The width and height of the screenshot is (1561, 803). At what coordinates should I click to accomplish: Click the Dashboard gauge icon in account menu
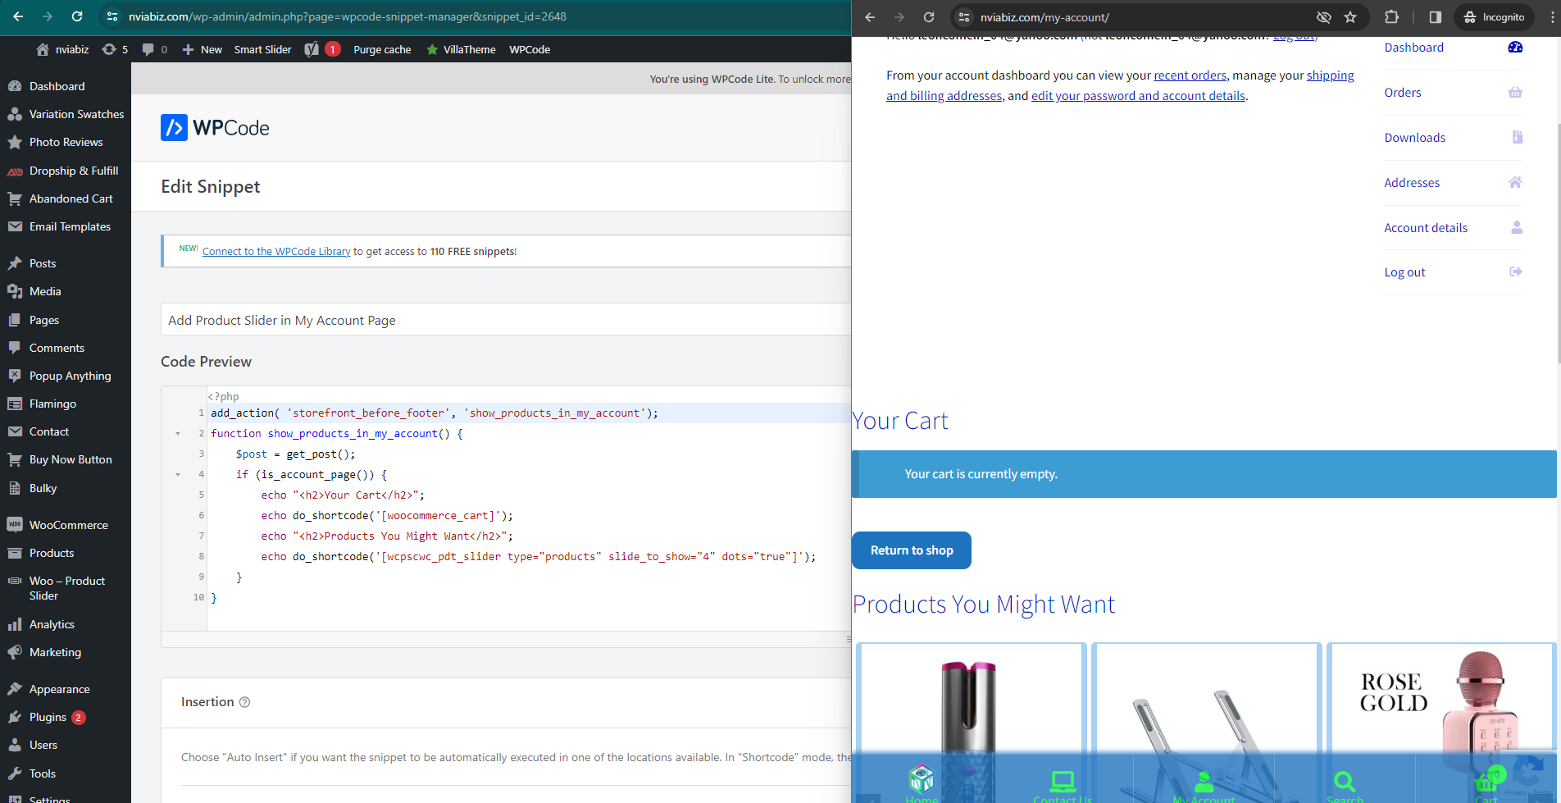(1515, 48)
